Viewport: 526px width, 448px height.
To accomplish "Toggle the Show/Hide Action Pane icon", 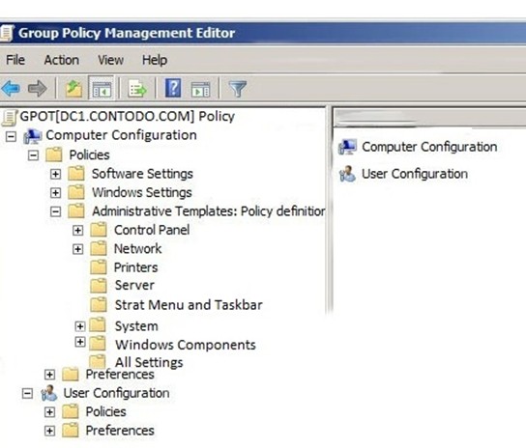I will click(200, 89).
